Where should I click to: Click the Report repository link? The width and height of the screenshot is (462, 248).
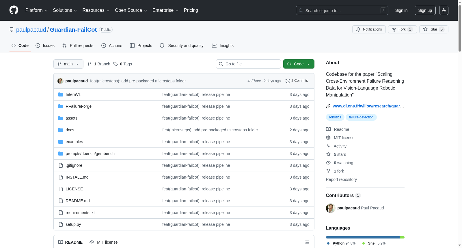point(341,179)
